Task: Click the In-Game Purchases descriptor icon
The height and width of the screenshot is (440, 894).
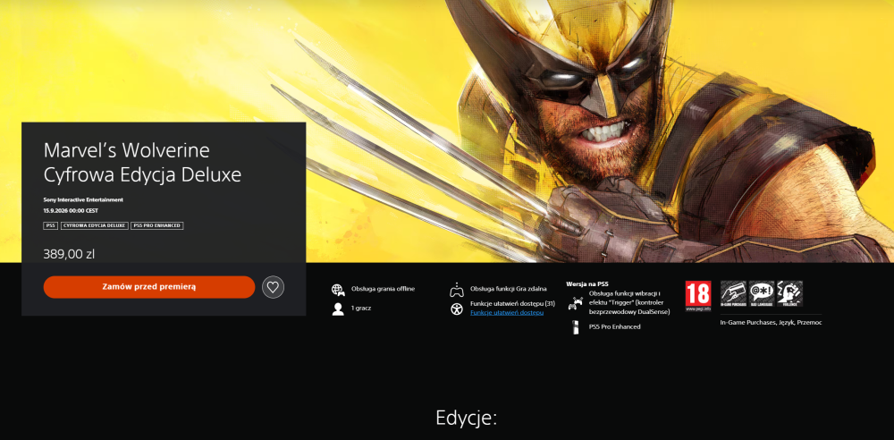Action: (733, 293)
